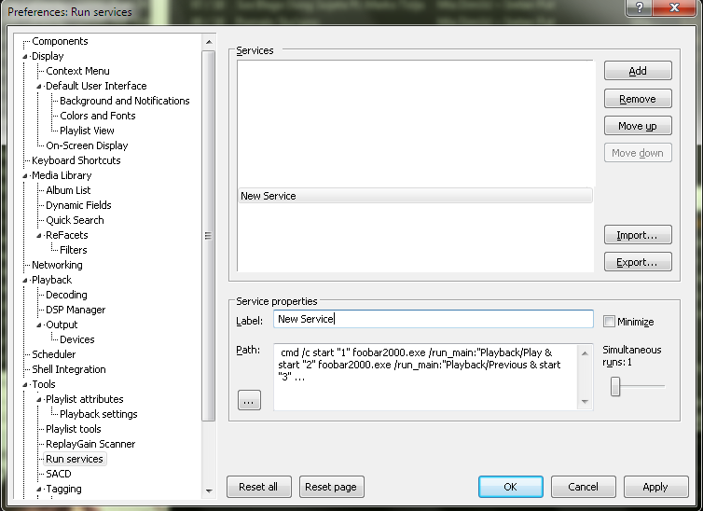Click Reset page button
The image size is (703, 511).
[x=331, y=487]
